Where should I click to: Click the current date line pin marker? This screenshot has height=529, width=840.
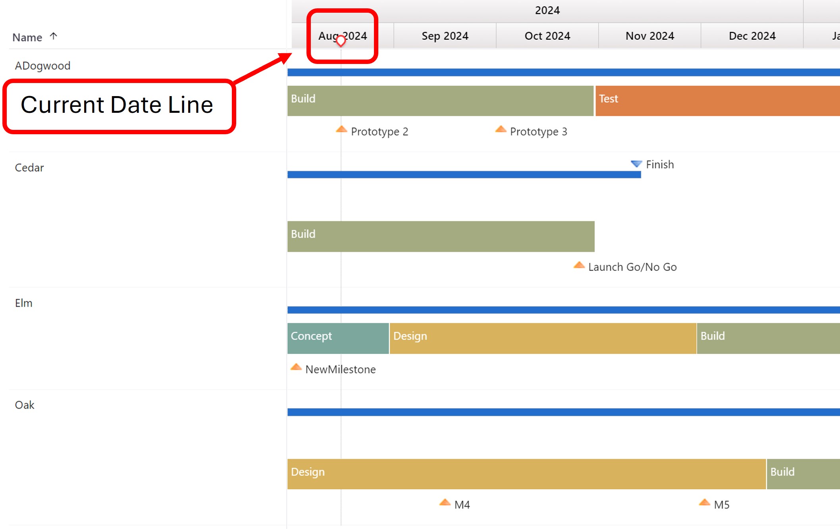click(341, 41)
